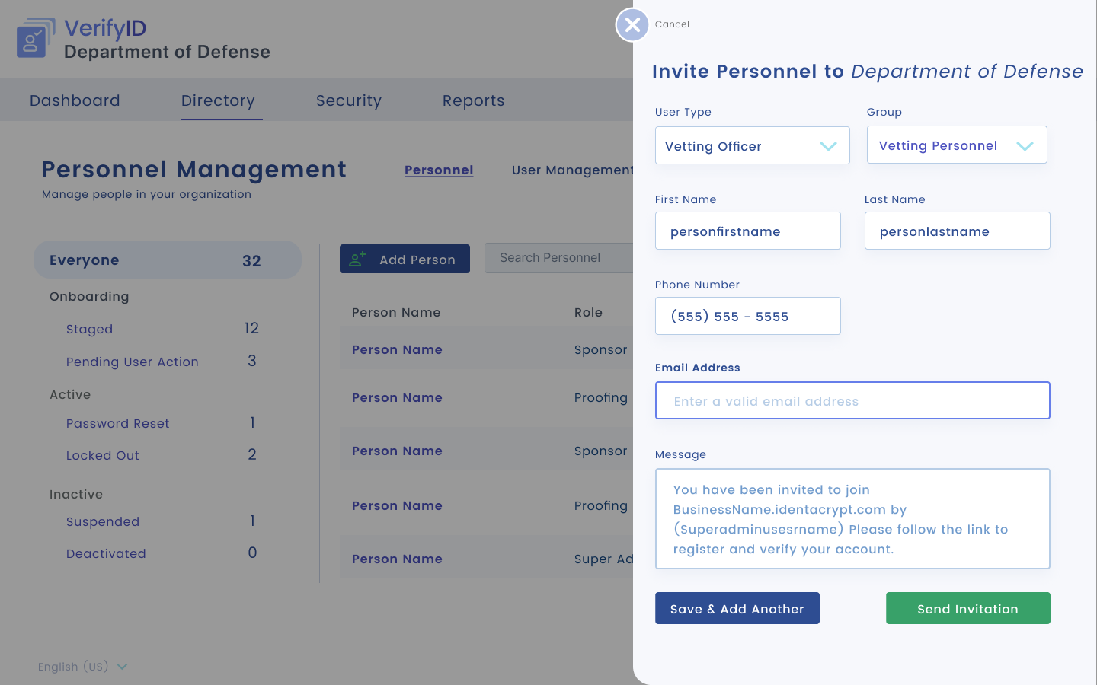Select the Everyone filter
The image size is (1097, 685).
tap(168, 260)
